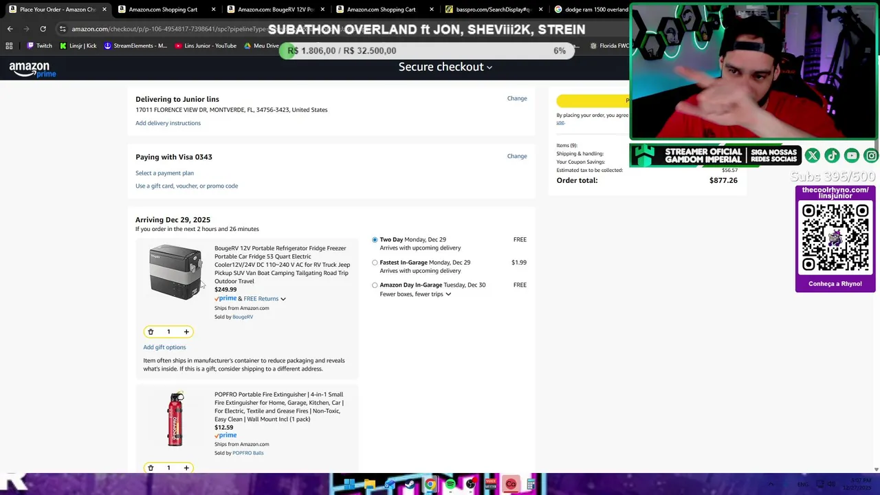
Task: Open OBS Studio from the taskbar
Action: coord(470,485)
